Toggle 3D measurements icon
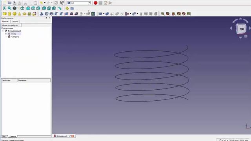251x141 pixels. pos(184,14)
